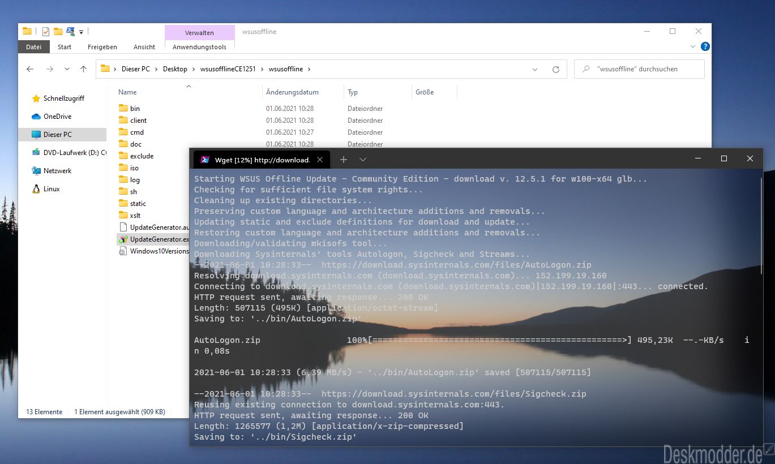Click the Properties quick access icon

[x=46, y=32]
